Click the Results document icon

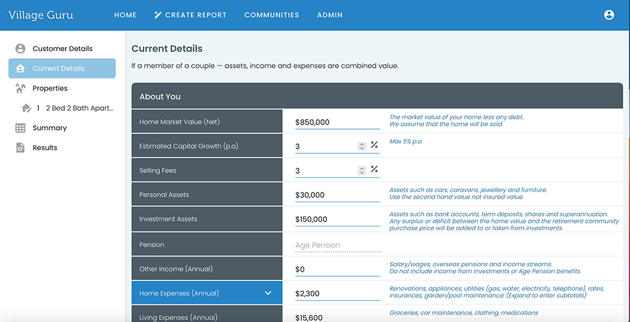[20, 148]
